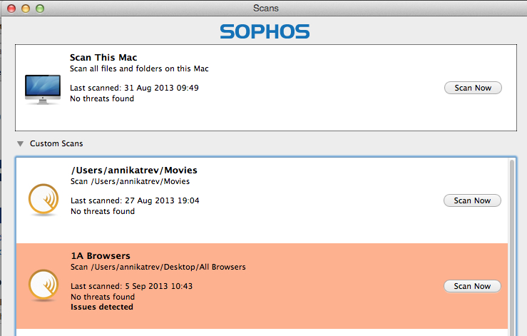
Task: Click the iMac icon beside Scan This Mac
Action: (42, 88)
